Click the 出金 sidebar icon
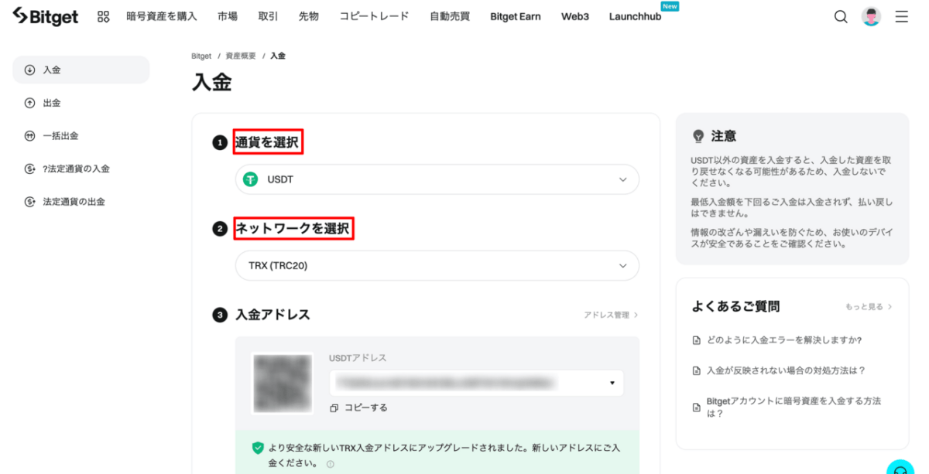 tap(29, 103)
